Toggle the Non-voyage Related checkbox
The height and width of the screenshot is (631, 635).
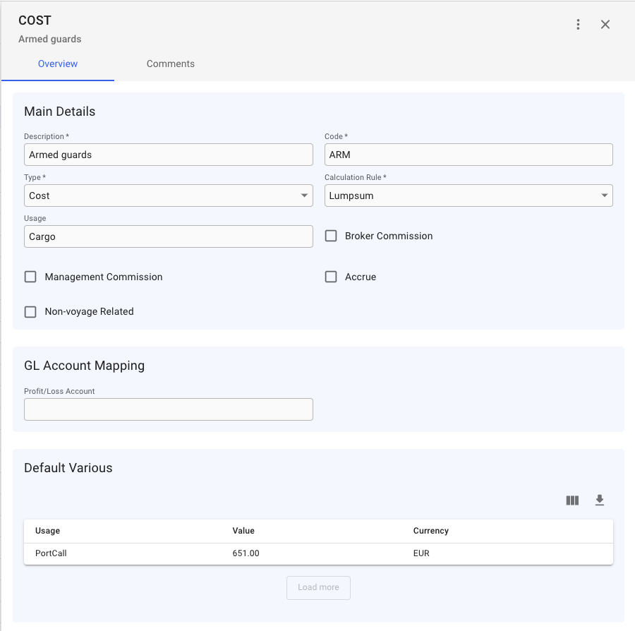pos(30,311)
